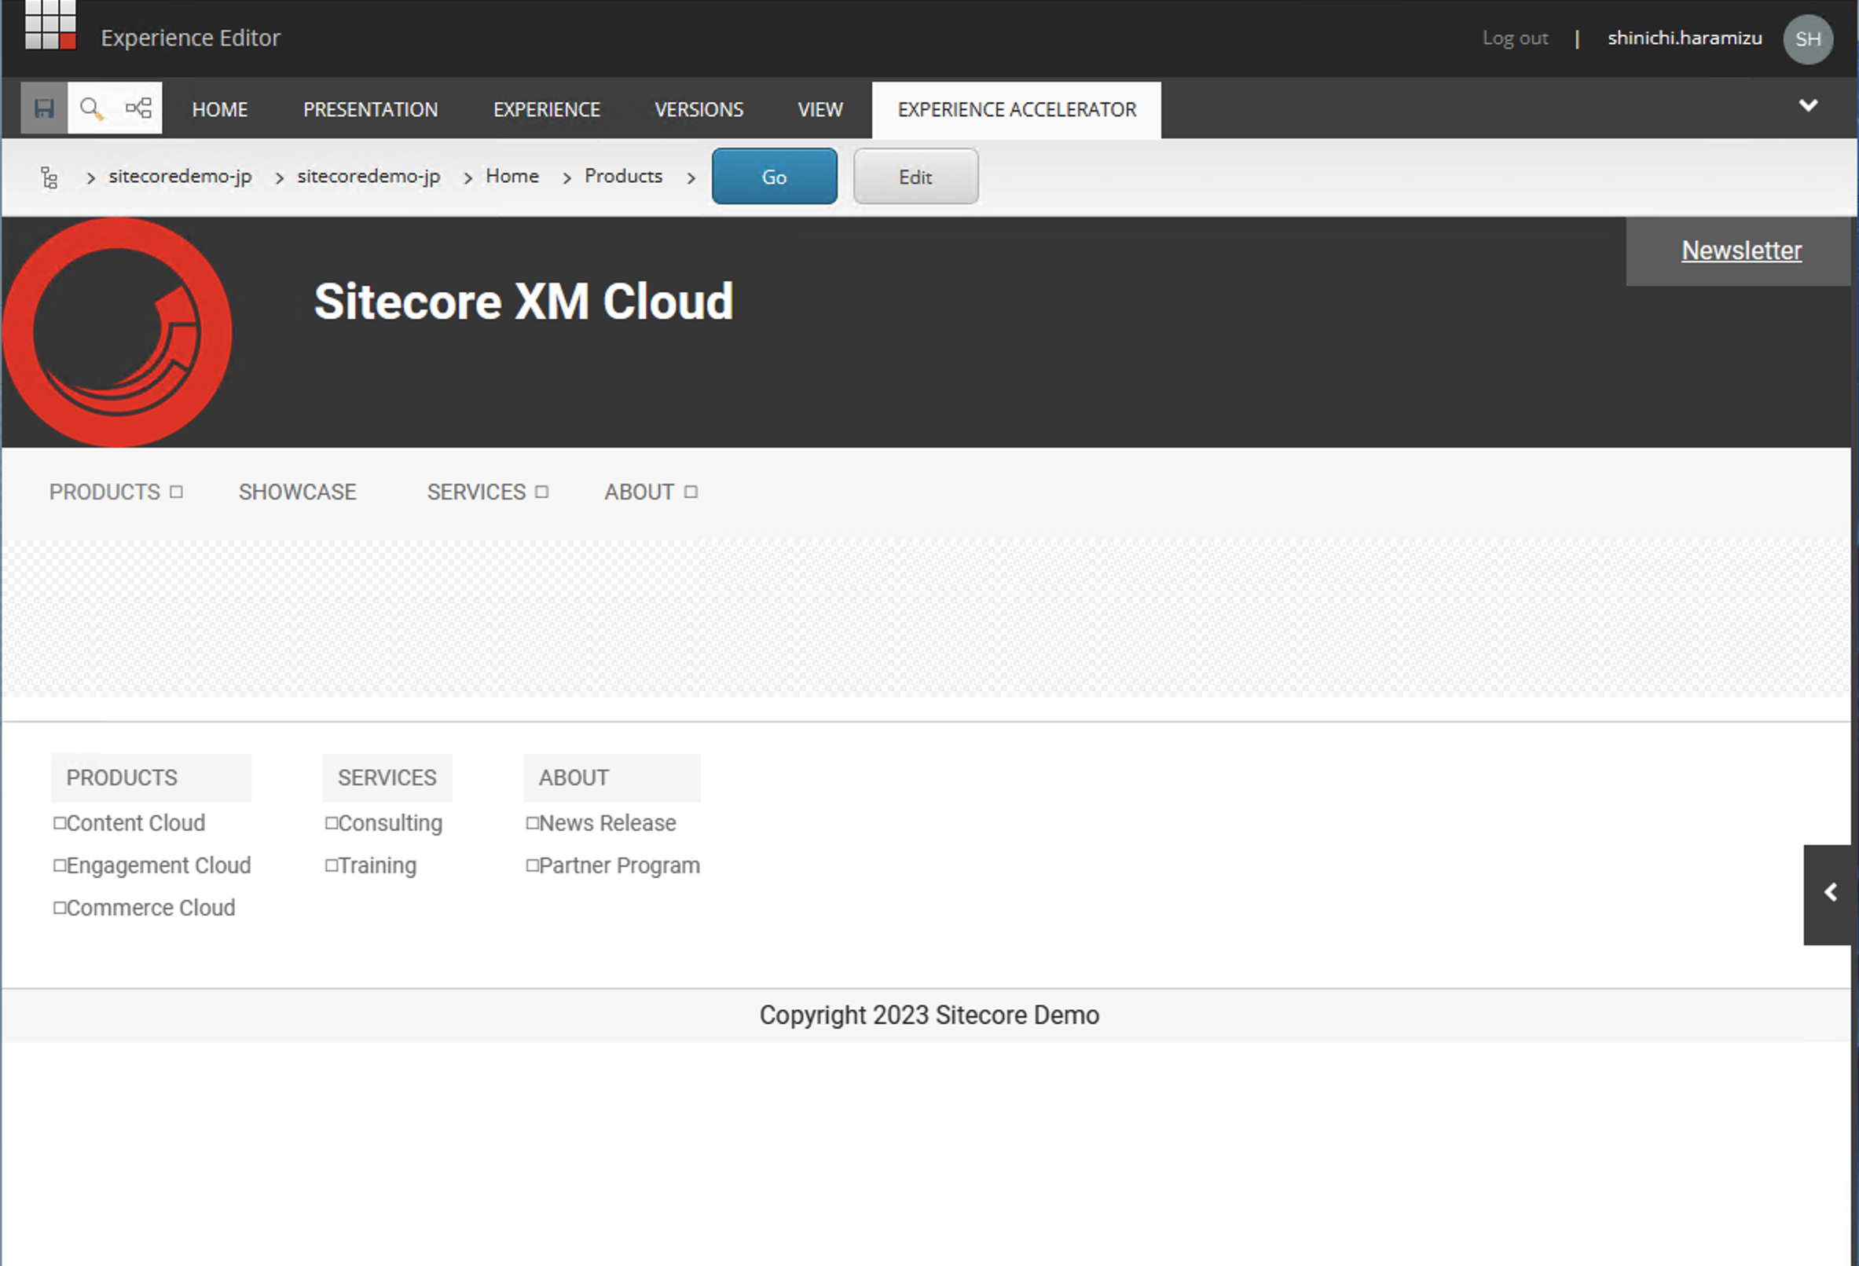This screenshot has height=1266, width=1859.
Task: Expand breadcrumb arrow before first sitecoredemo-jp
Action: coord(91,177)
